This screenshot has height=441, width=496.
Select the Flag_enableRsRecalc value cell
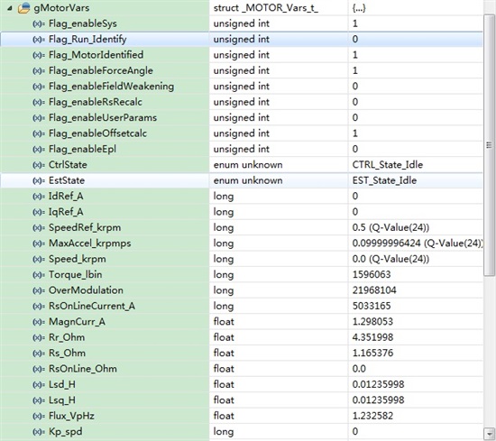tap(416, 102)
